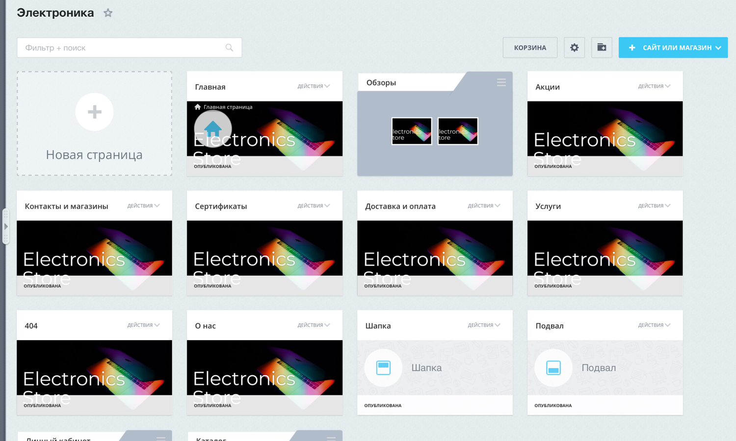Click the favorite star next to Электроника
Screen dimensions: 736x441
(x=108, y=13)
